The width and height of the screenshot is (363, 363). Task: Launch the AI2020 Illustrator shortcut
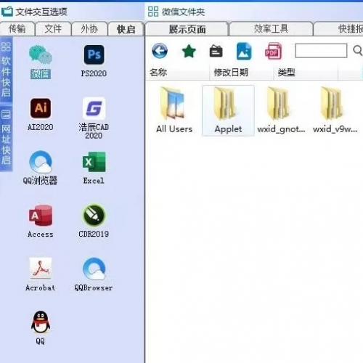[41, 114]
